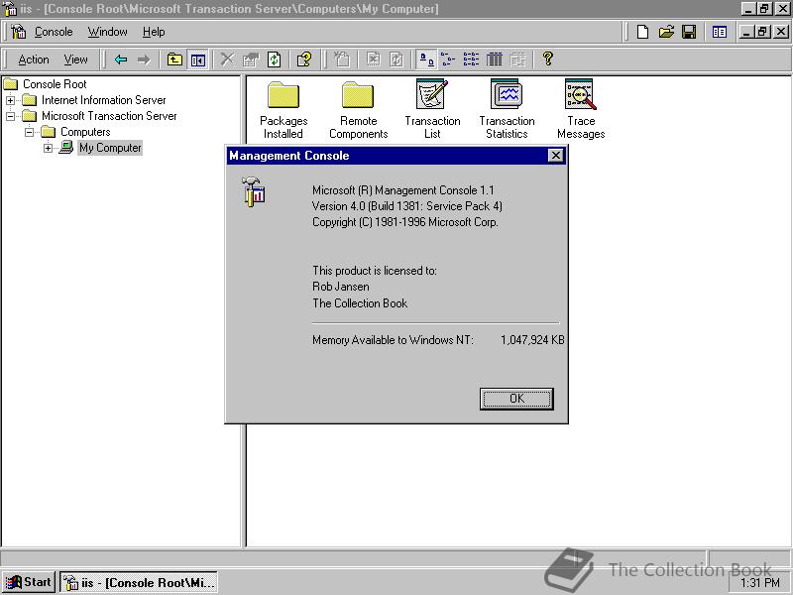Select the Small Icons view button
The width and height of the screenshot is (793, 595).
click(x=448, y=59)
